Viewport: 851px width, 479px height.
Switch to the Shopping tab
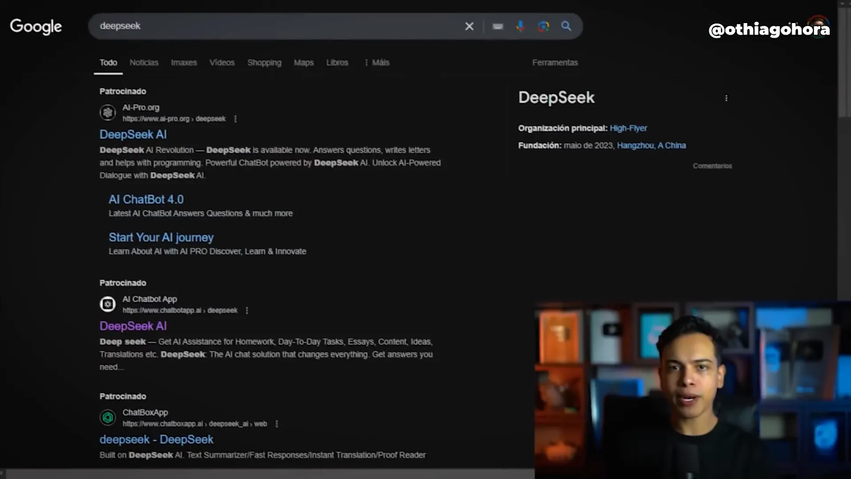click(x=264, y=63)
